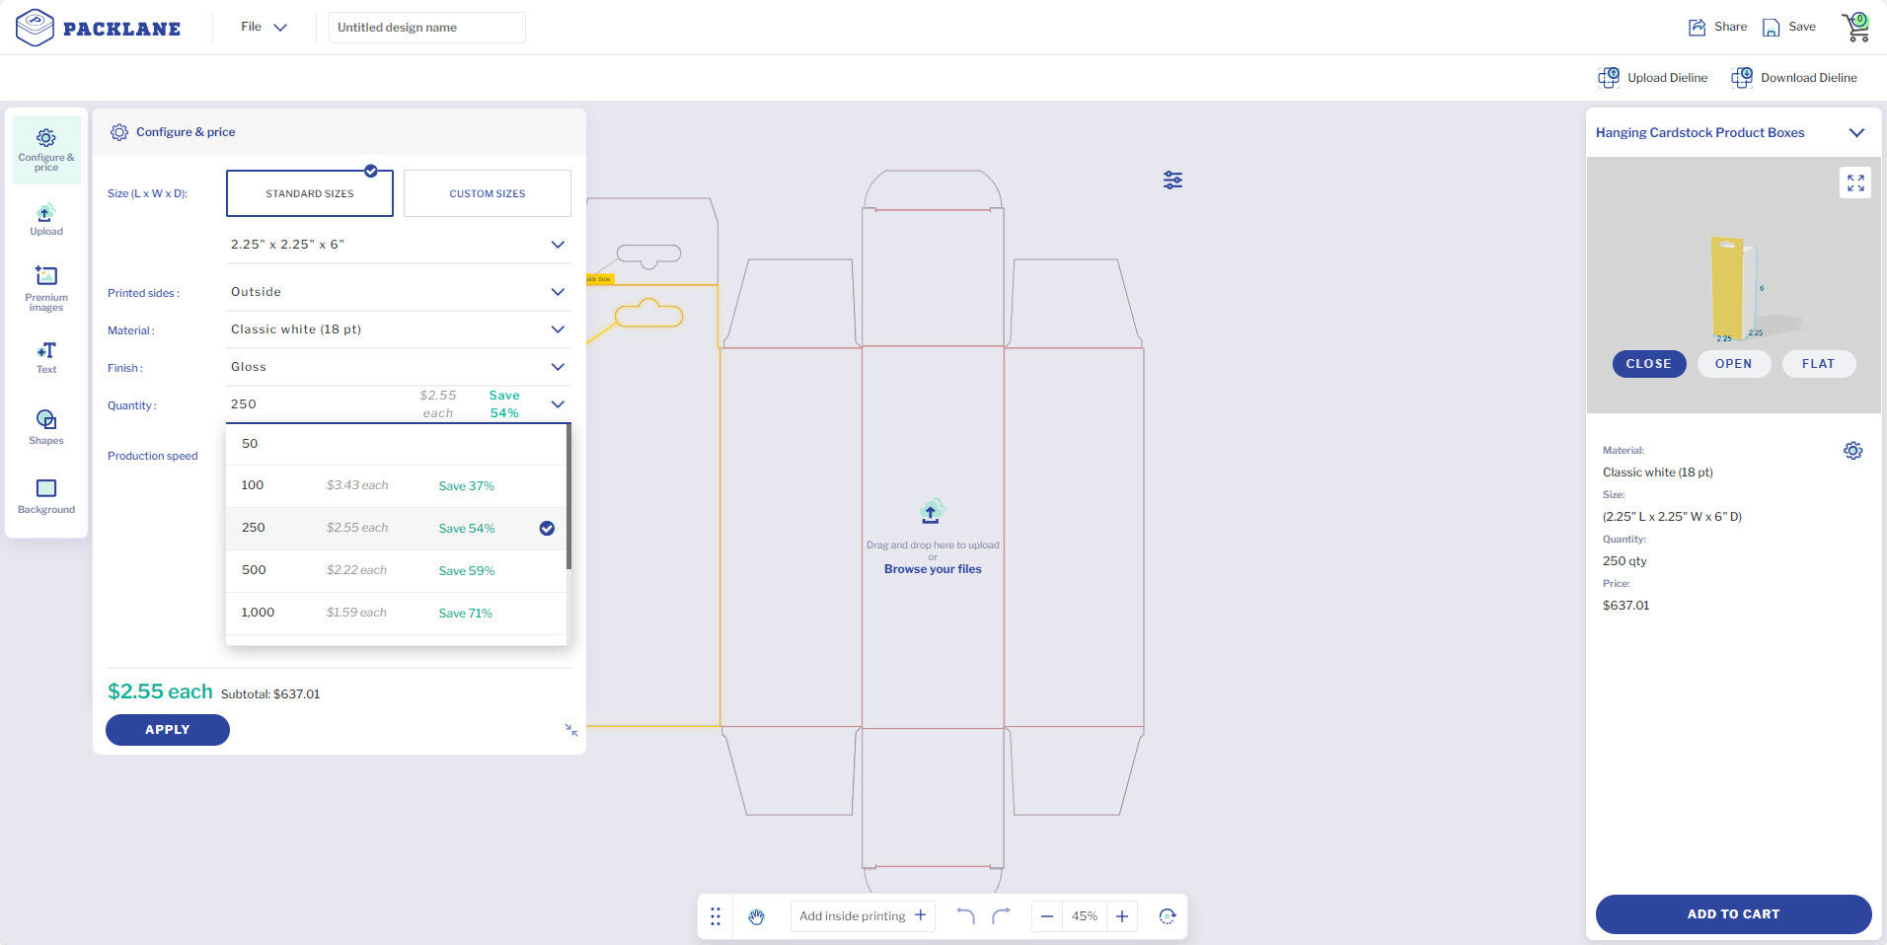This screenshot has width=1887, height=945.
Task: Open the File menu
Action: point(263,27)
